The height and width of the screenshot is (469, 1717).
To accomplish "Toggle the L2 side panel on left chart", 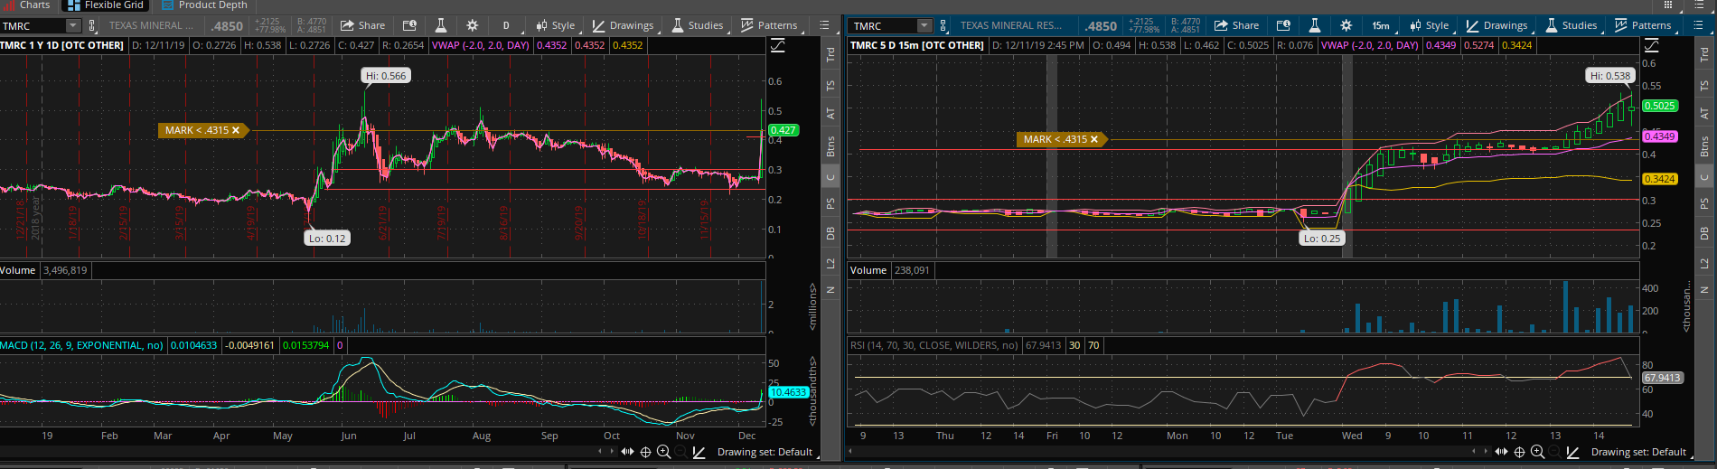I will 830,263.
